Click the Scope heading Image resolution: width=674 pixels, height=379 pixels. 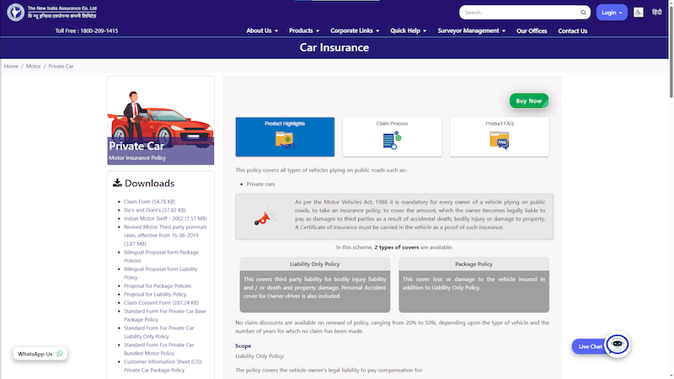tap(243, 345)
